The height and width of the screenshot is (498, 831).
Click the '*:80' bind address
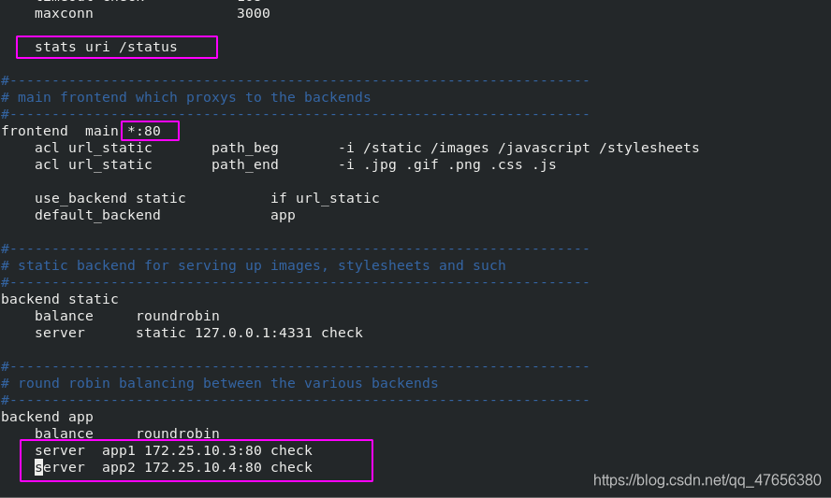point(144,131)
